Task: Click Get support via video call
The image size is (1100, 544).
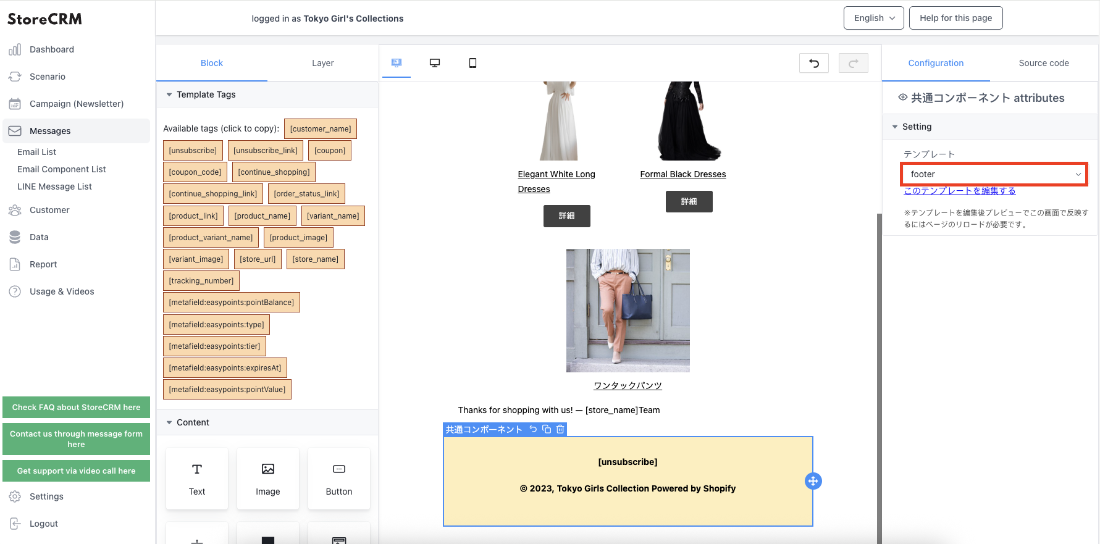Action: [x=76, y=471]
